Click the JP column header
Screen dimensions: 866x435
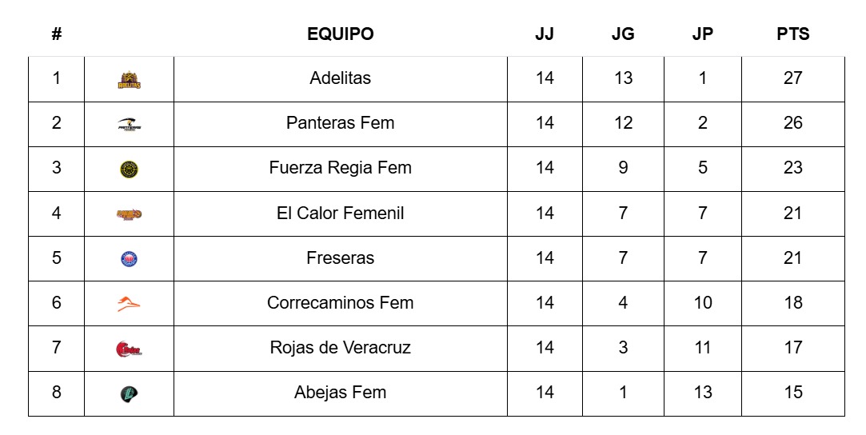[x=703, y=34]
